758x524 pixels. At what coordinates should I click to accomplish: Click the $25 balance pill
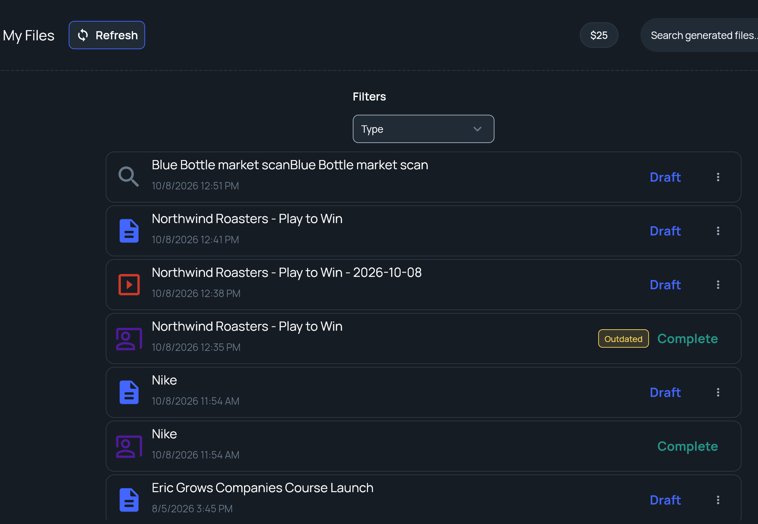(599, 35)
